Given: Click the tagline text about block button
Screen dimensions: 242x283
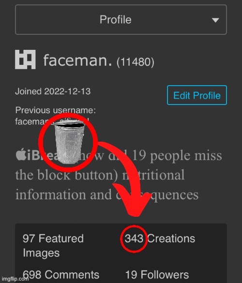Looking at the screenshot, I should pos(119,175).
